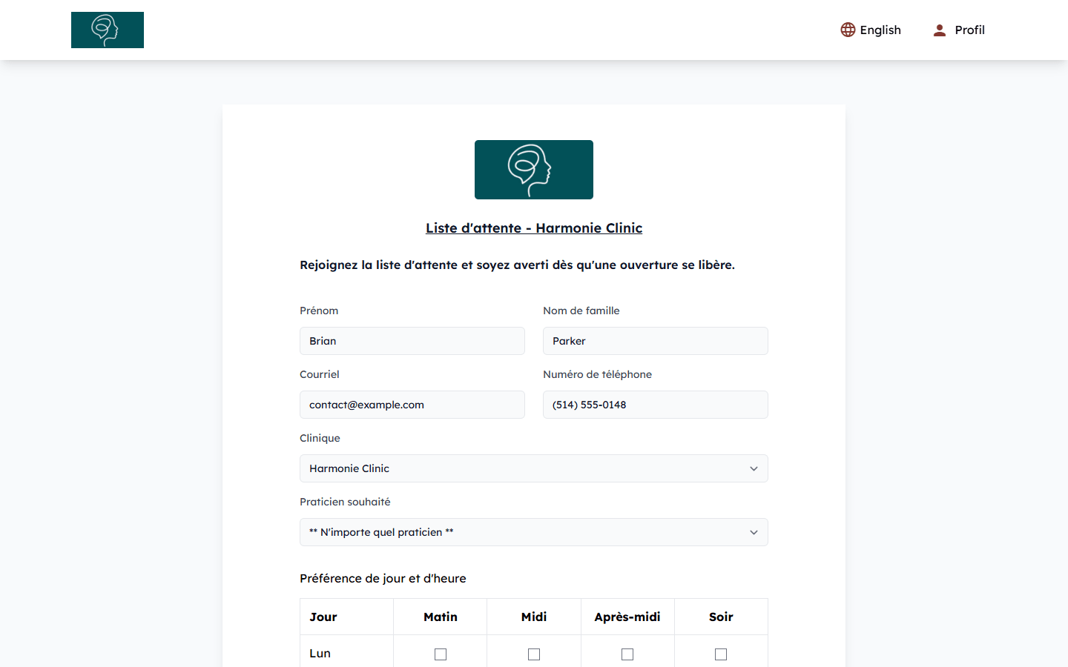
Task: Check the Lun Soir checkbox
Action: (721, 654)
